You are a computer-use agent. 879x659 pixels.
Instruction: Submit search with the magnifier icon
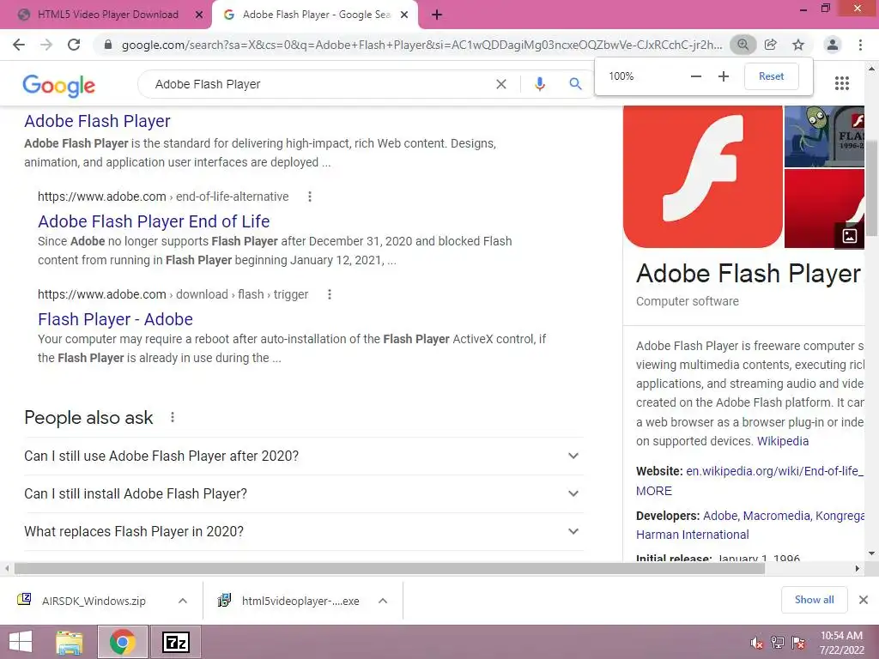pos(575,84)
